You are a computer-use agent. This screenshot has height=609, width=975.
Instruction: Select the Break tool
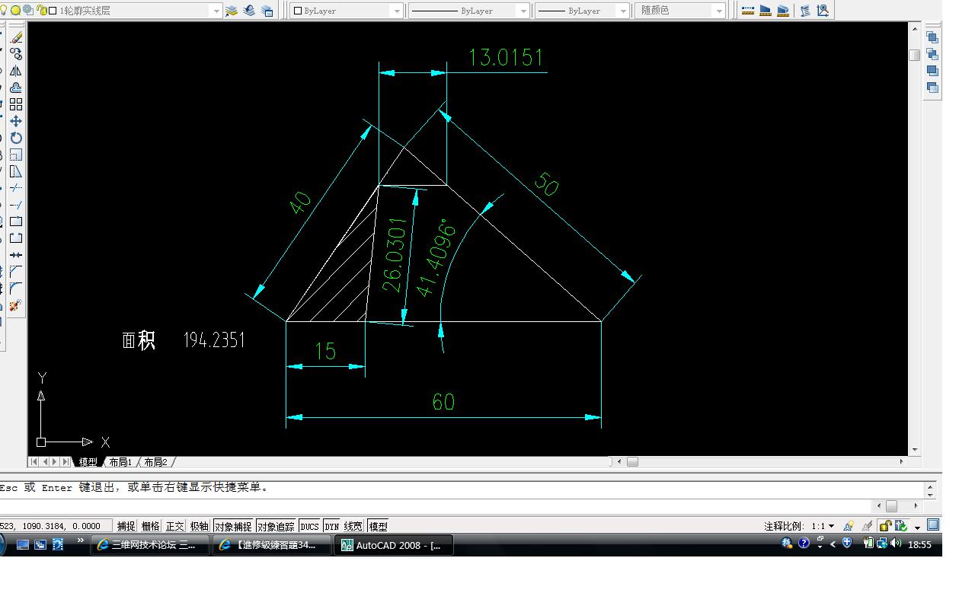pyautogui.click(x=16, y=238)
